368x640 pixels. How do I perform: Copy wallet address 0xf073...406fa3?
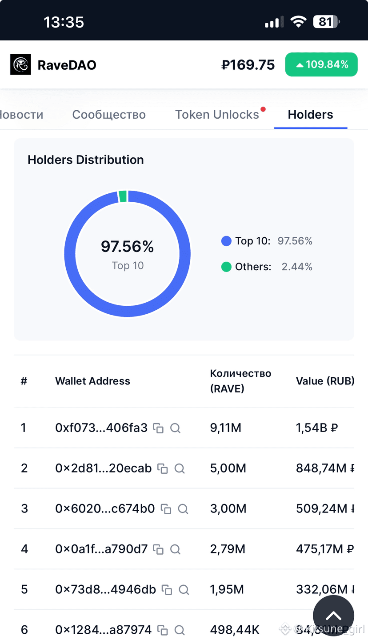(x=158, y=428)
